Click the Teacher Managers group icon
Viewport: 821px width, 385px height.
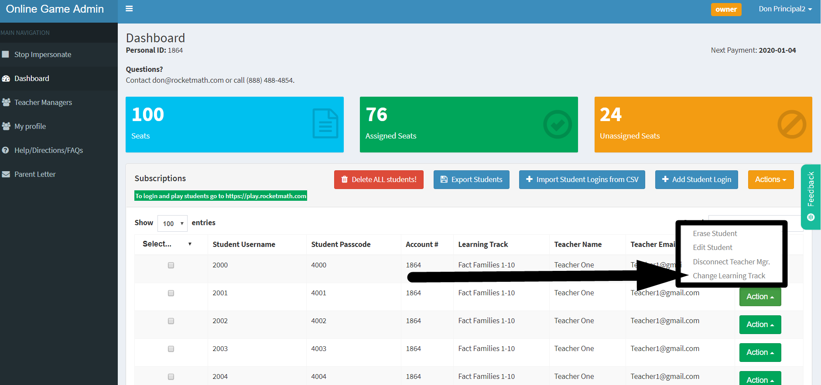click(x=6, y=102)
